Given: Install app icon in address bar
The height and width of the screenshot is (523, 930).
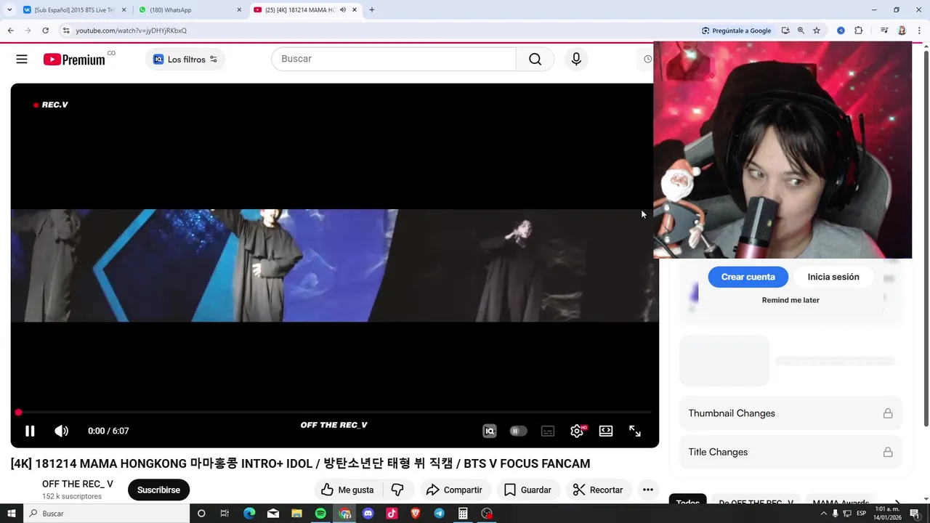Looking at the screenshot, I should point(785,31).
